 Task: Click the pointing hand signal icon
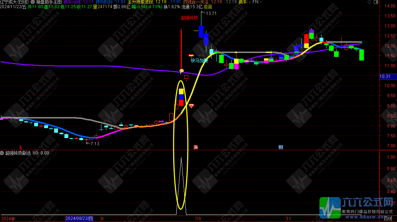(181, 71)
